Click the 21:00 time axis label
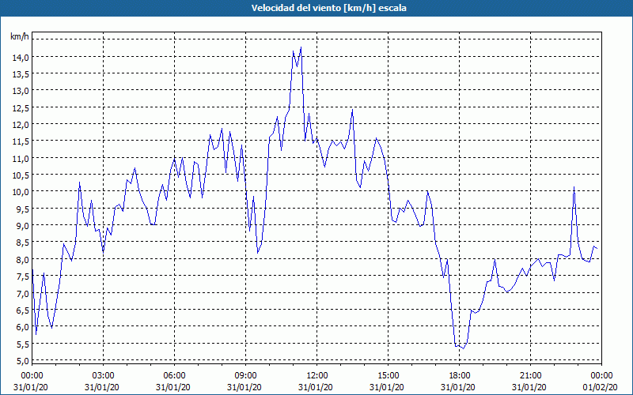The height and width of the screenshot is (395, 633). (x=530, y=376)
